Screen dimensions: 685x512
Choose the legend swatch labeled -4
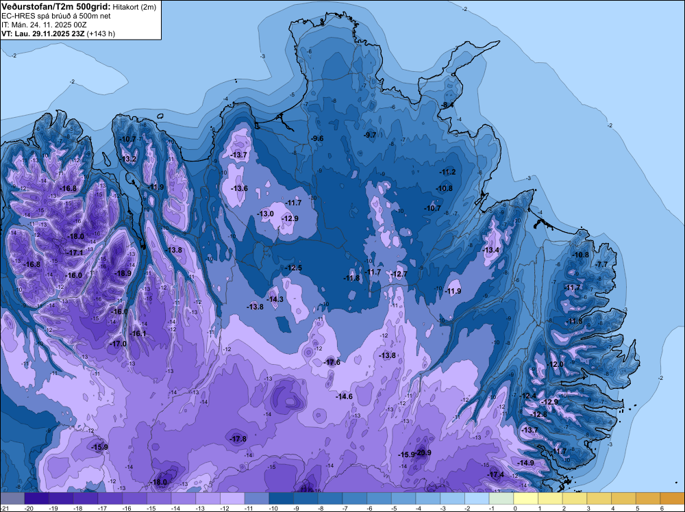[x=428, y=498]
